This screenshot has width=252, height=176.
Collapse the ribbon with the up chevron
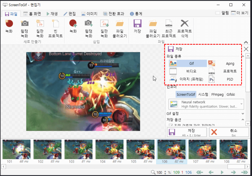pyautogui.click(x=246, y=42)
